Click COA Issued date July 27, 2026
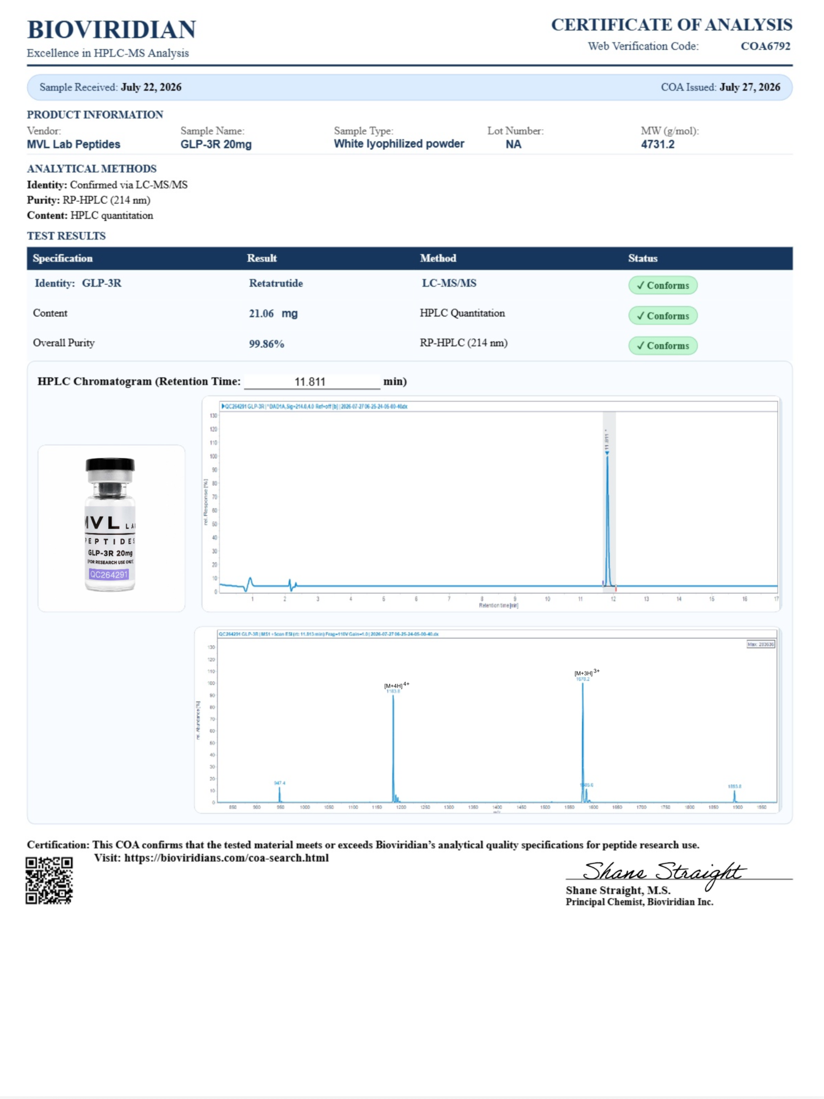Viewport: 824px width, 1099px height. 749,87
